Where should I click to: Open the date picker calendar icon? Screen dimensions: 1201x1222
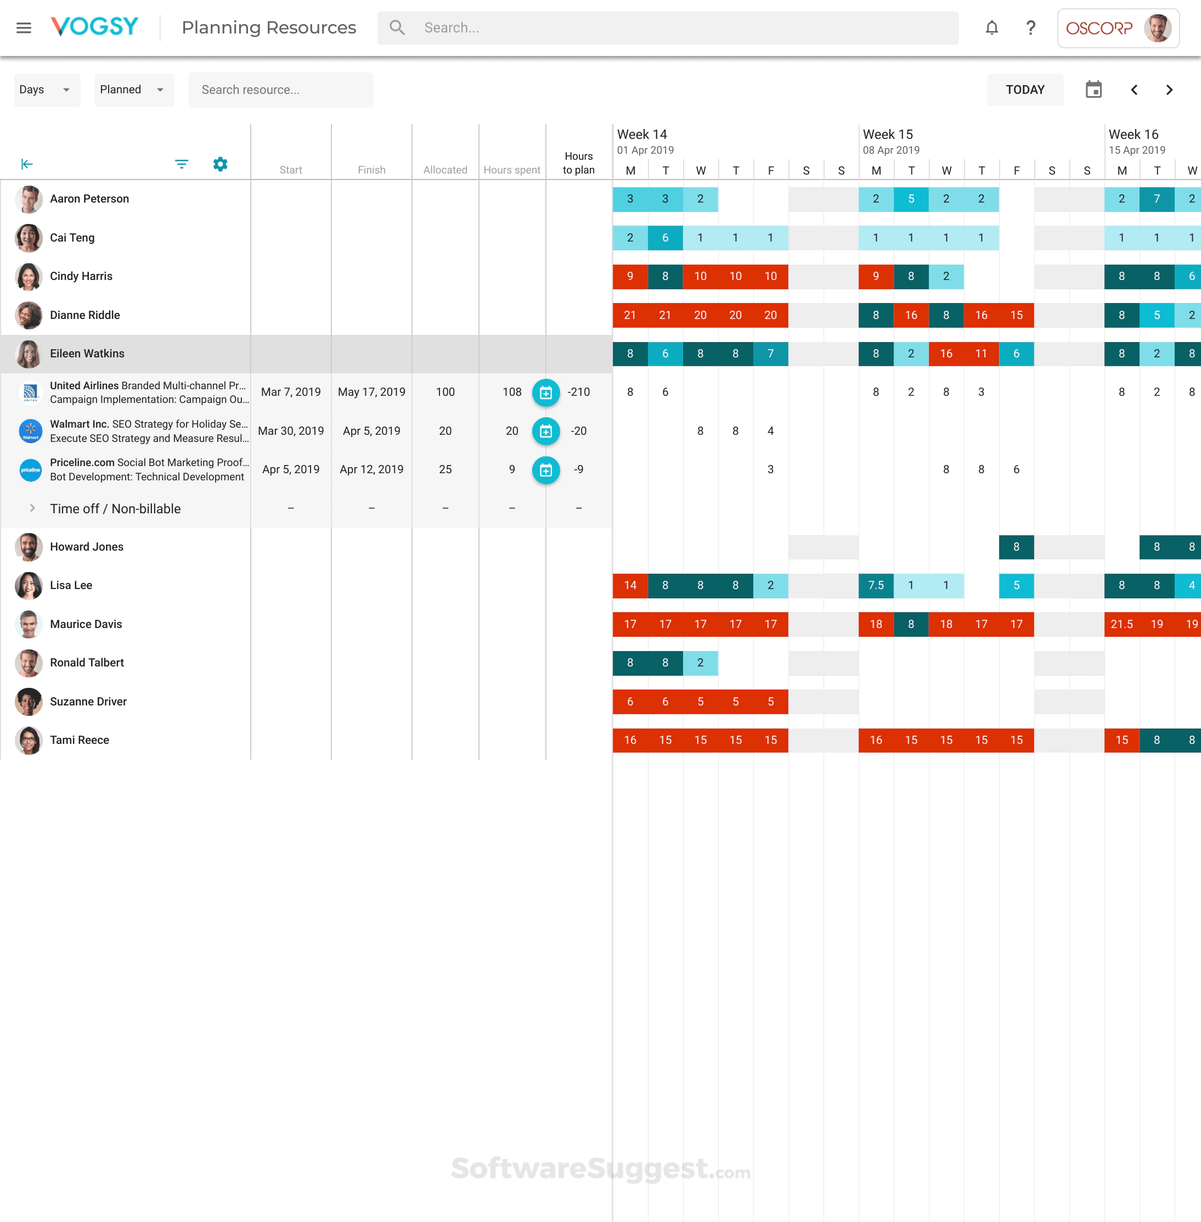click(x=1094, y=89)
